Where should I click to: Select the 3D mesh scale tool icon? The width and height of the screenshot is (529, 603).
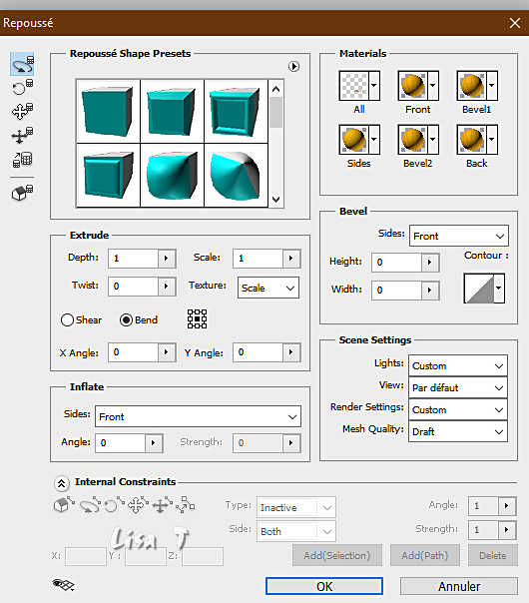[22, 159]
